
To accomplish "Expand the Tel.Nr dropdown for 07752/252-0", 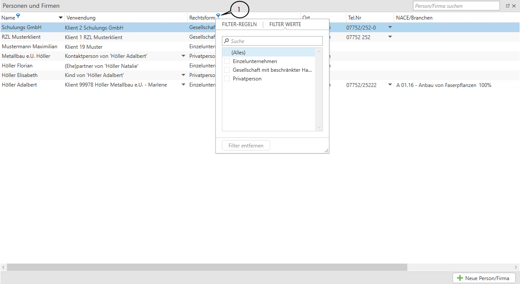I will [x=390, y=27].
